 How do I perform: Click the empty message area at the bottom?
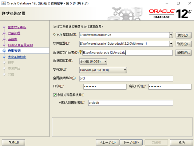pos(122,127)
